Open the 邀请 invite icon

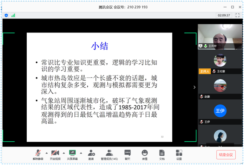91,154
